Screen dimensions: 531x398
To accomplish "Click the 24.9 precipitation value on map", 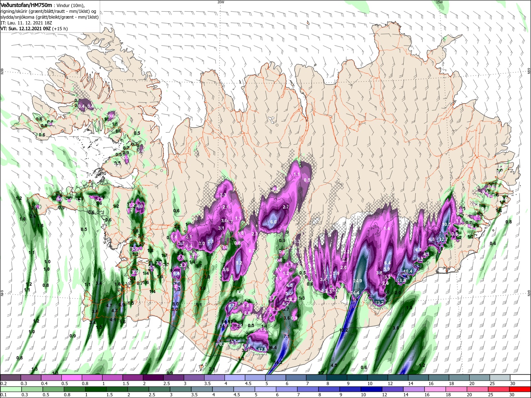I will pos(358,281).
